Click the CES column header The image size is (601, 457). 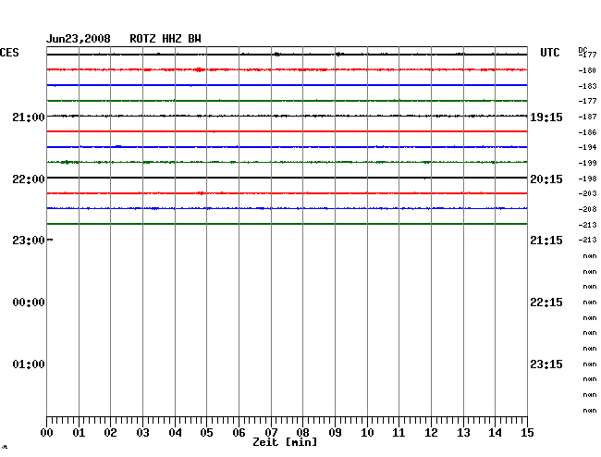pos(9,53)
